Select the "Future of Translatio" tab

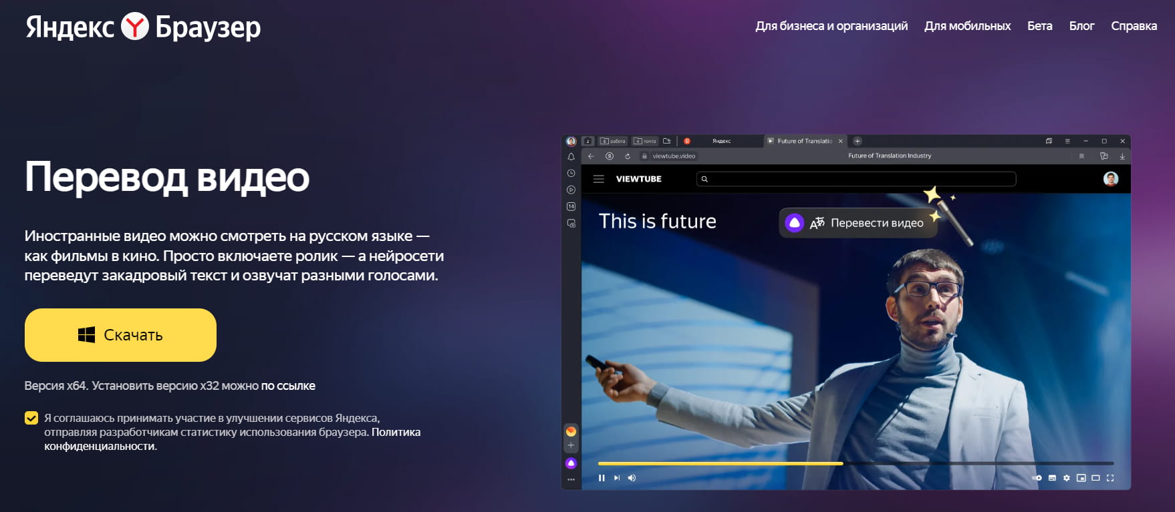805,141
